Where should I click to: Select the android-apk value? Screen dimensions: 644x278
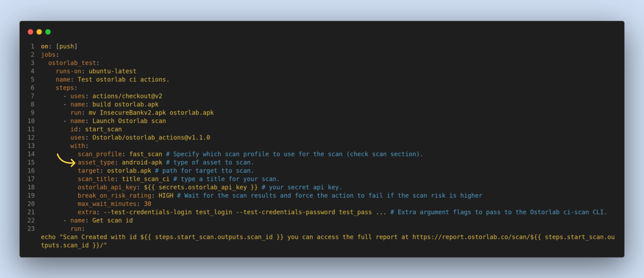click(x=142, y=163)
